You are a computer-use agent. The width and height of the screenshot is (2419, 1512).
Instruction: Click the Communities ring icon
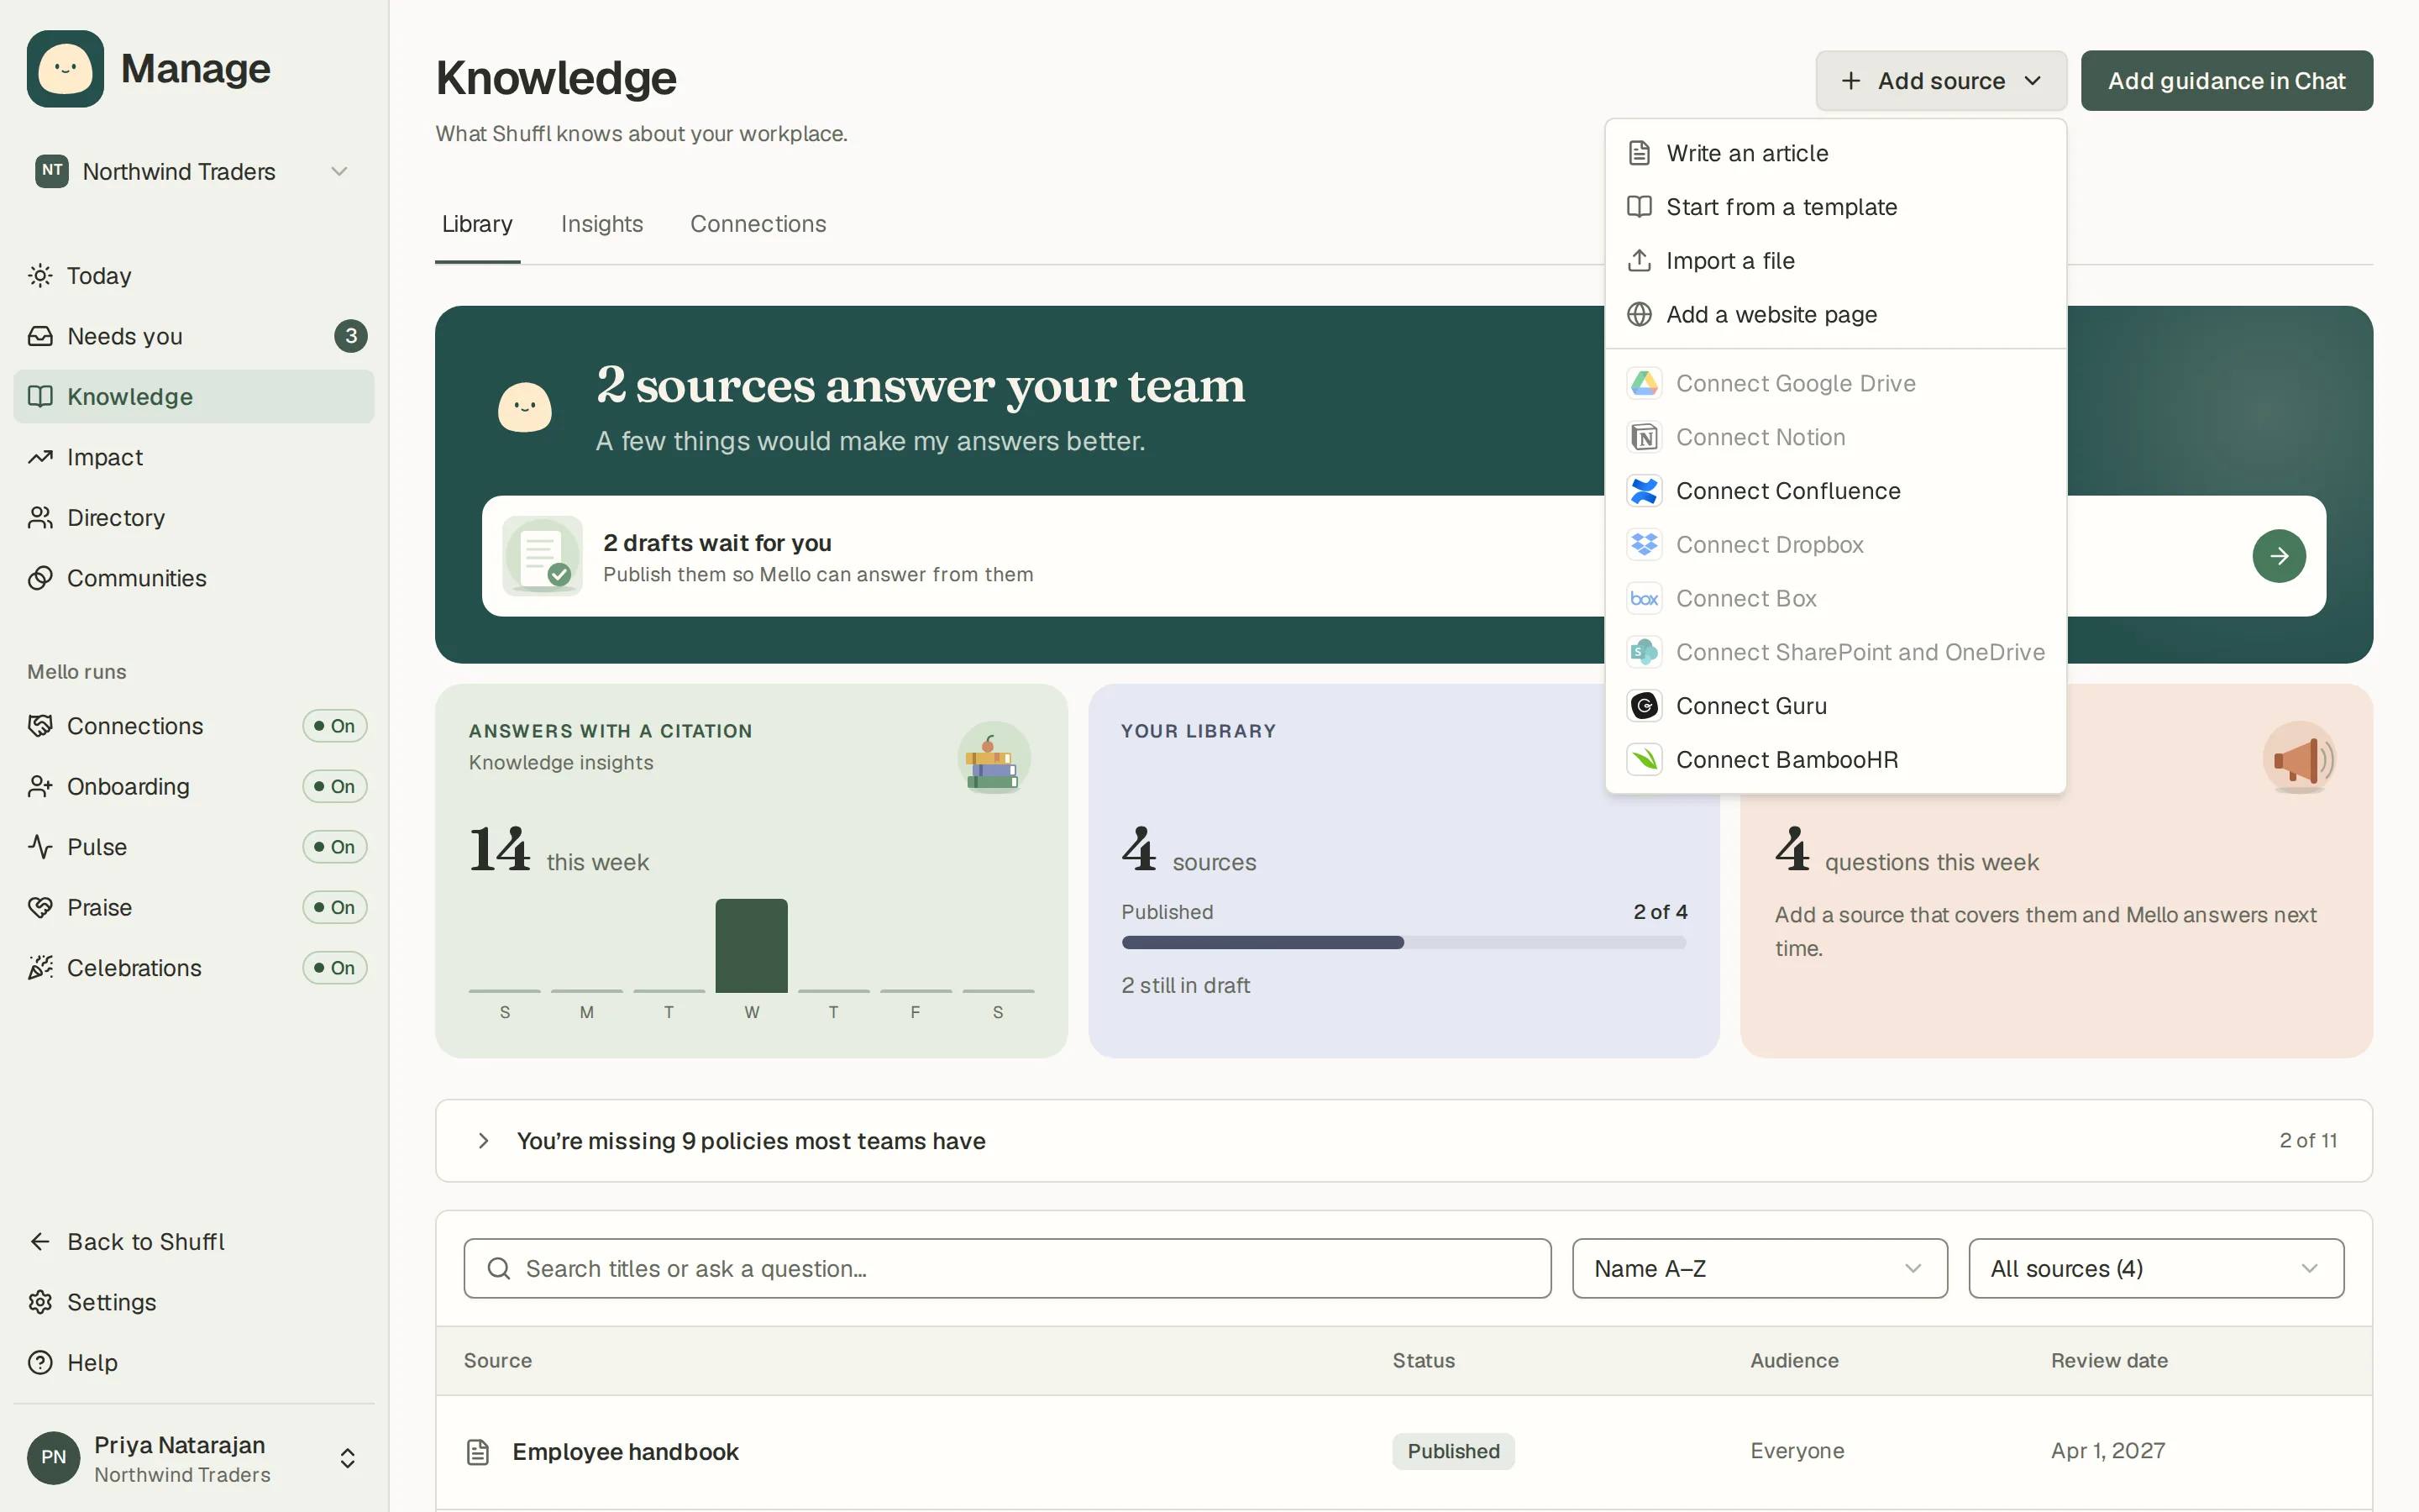pyautogui.click(x=40, y=578)
